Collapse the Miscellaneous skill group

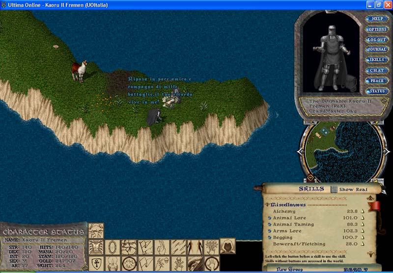pos(268,205)
